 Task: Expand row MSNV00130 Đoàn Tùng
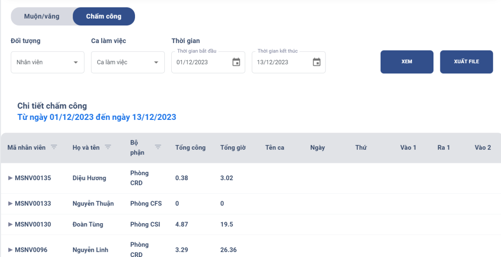click(x=10, y=224)
